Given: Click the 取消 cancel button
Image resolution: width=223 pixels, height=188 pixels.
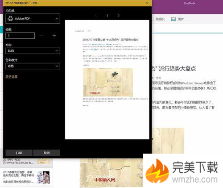Looking at the screenshot, I should [46, 153].
